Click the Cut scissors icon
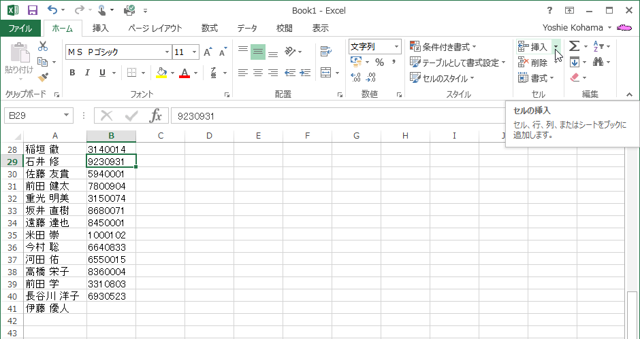Screen dimensions: 640x339 click(43, 46)
